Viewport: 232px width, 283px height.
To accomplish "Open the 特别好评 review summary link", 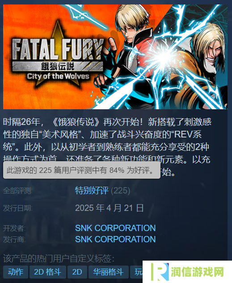I will click(92, 190).
